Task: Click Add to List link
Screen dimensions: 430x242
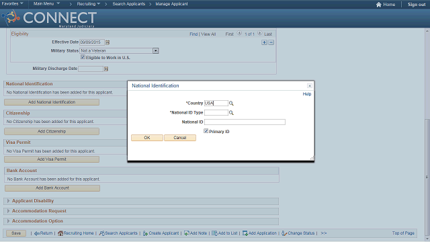Action: [x=224, y=233]
